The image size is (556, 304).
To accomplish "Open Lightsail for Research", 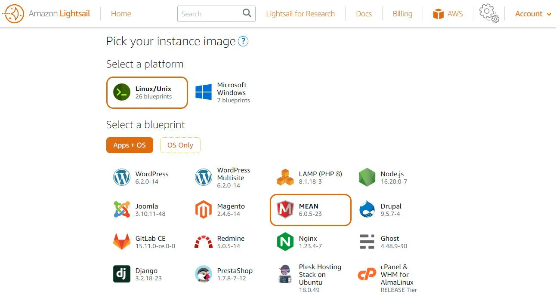I will point(300,14).
